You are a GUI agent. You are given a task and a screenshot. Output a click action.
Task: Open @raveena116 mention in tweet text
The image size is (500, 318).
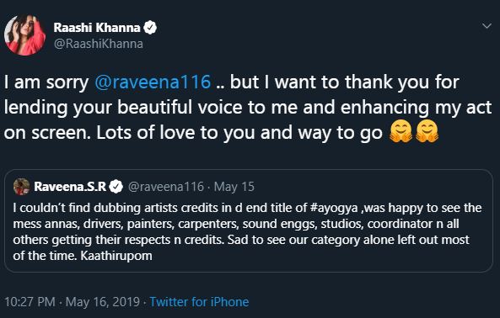(153, 82)
